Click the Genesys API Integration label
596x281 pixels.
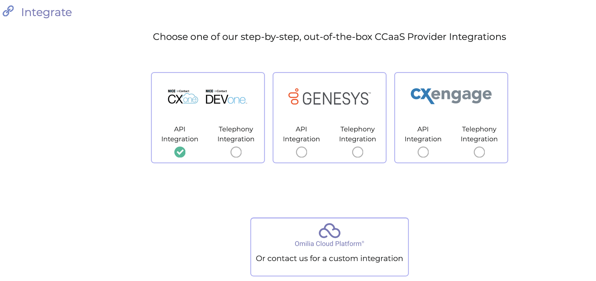point(301,134)
